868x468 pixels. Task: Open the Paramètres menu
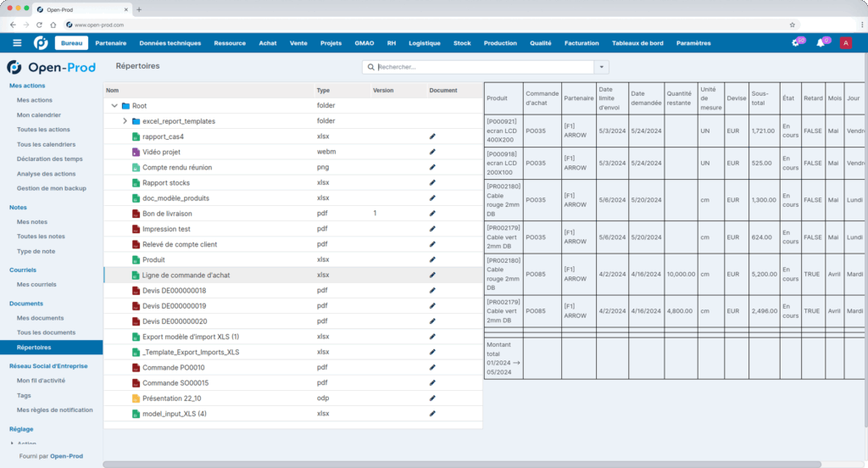(693, 43)
